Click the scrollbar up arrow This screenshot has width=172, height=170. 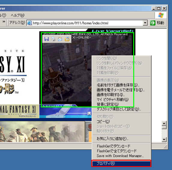[x=164, y=123]
